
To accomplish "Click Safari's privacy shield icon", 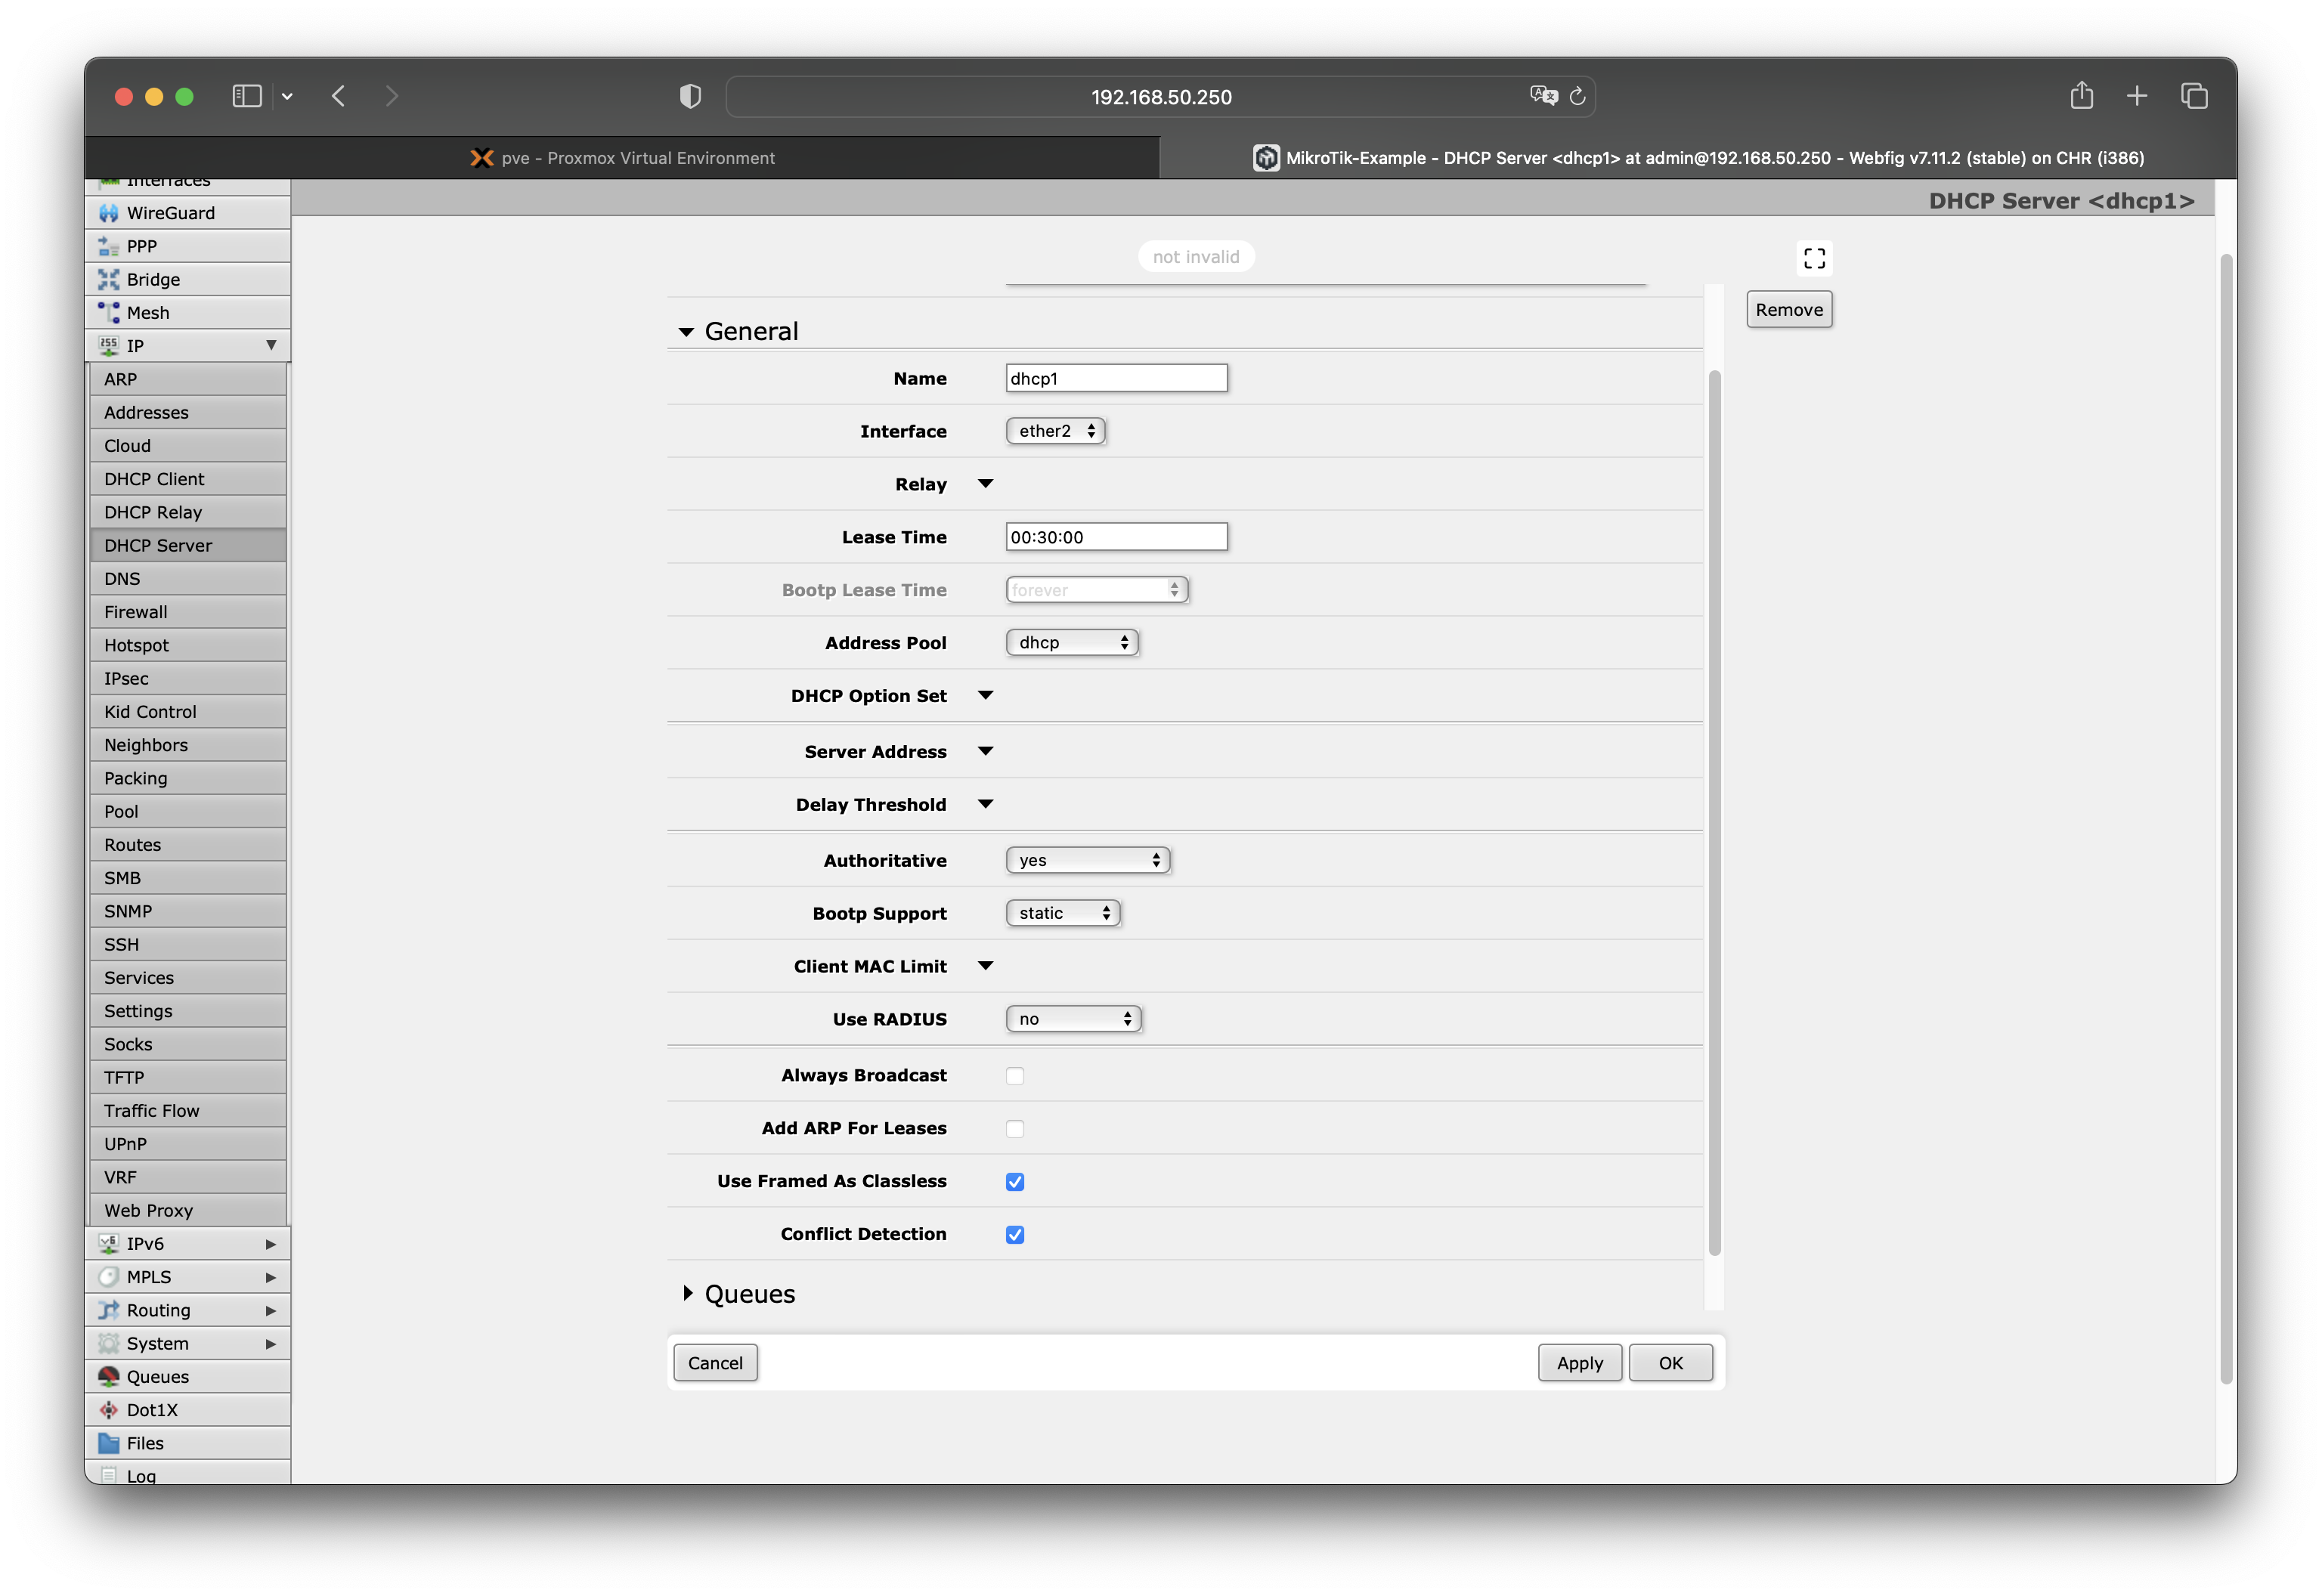I will (x=690, y=97).
